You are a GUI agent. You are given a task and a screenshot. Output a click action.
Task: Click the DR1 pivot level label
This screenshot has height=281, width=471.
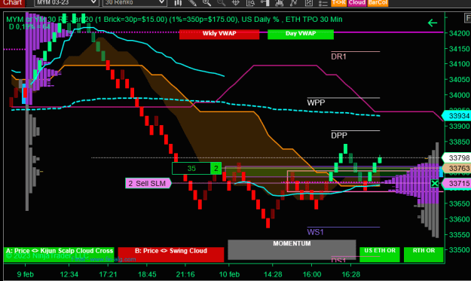coord(338,57)
